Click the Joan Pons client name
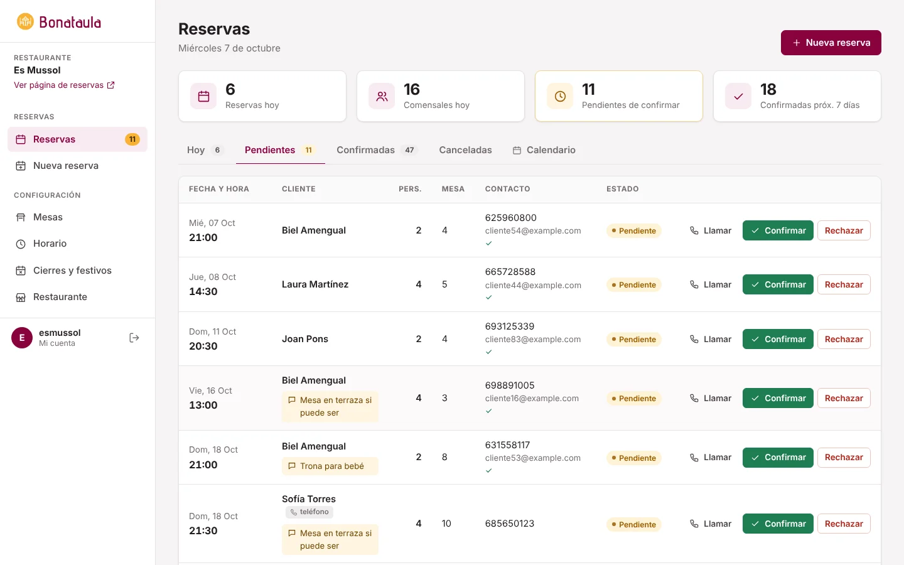Viewport: 904px width, 565px height. coord(305,339)
